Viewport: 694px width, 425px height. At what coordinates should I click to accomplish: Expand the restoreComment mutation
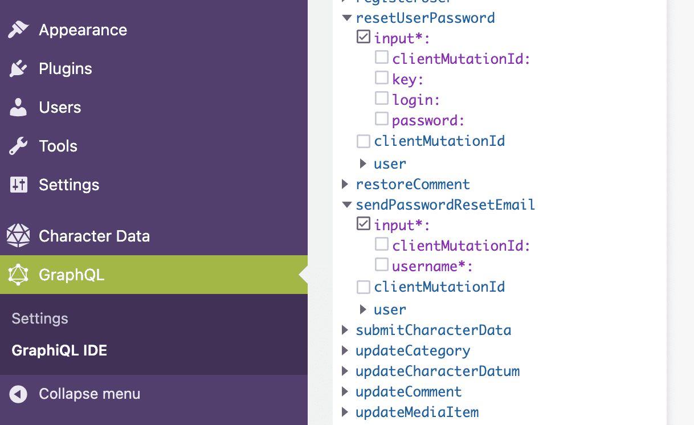pos(345,184)
